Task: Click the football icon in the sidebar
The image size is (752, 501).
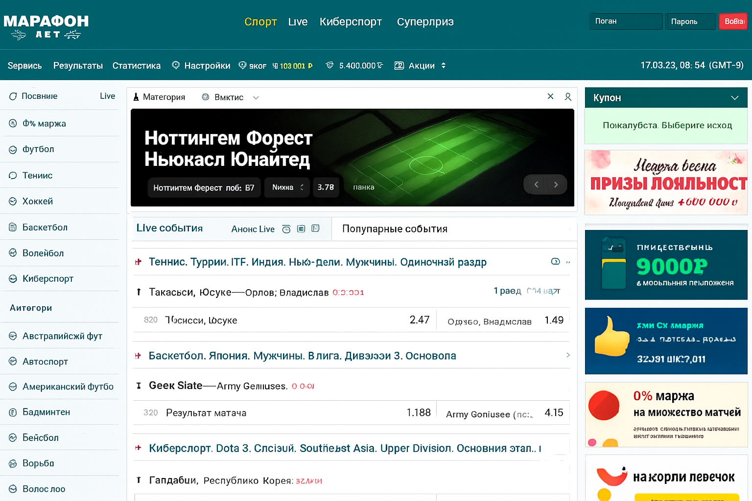Action: click(13, 150)
